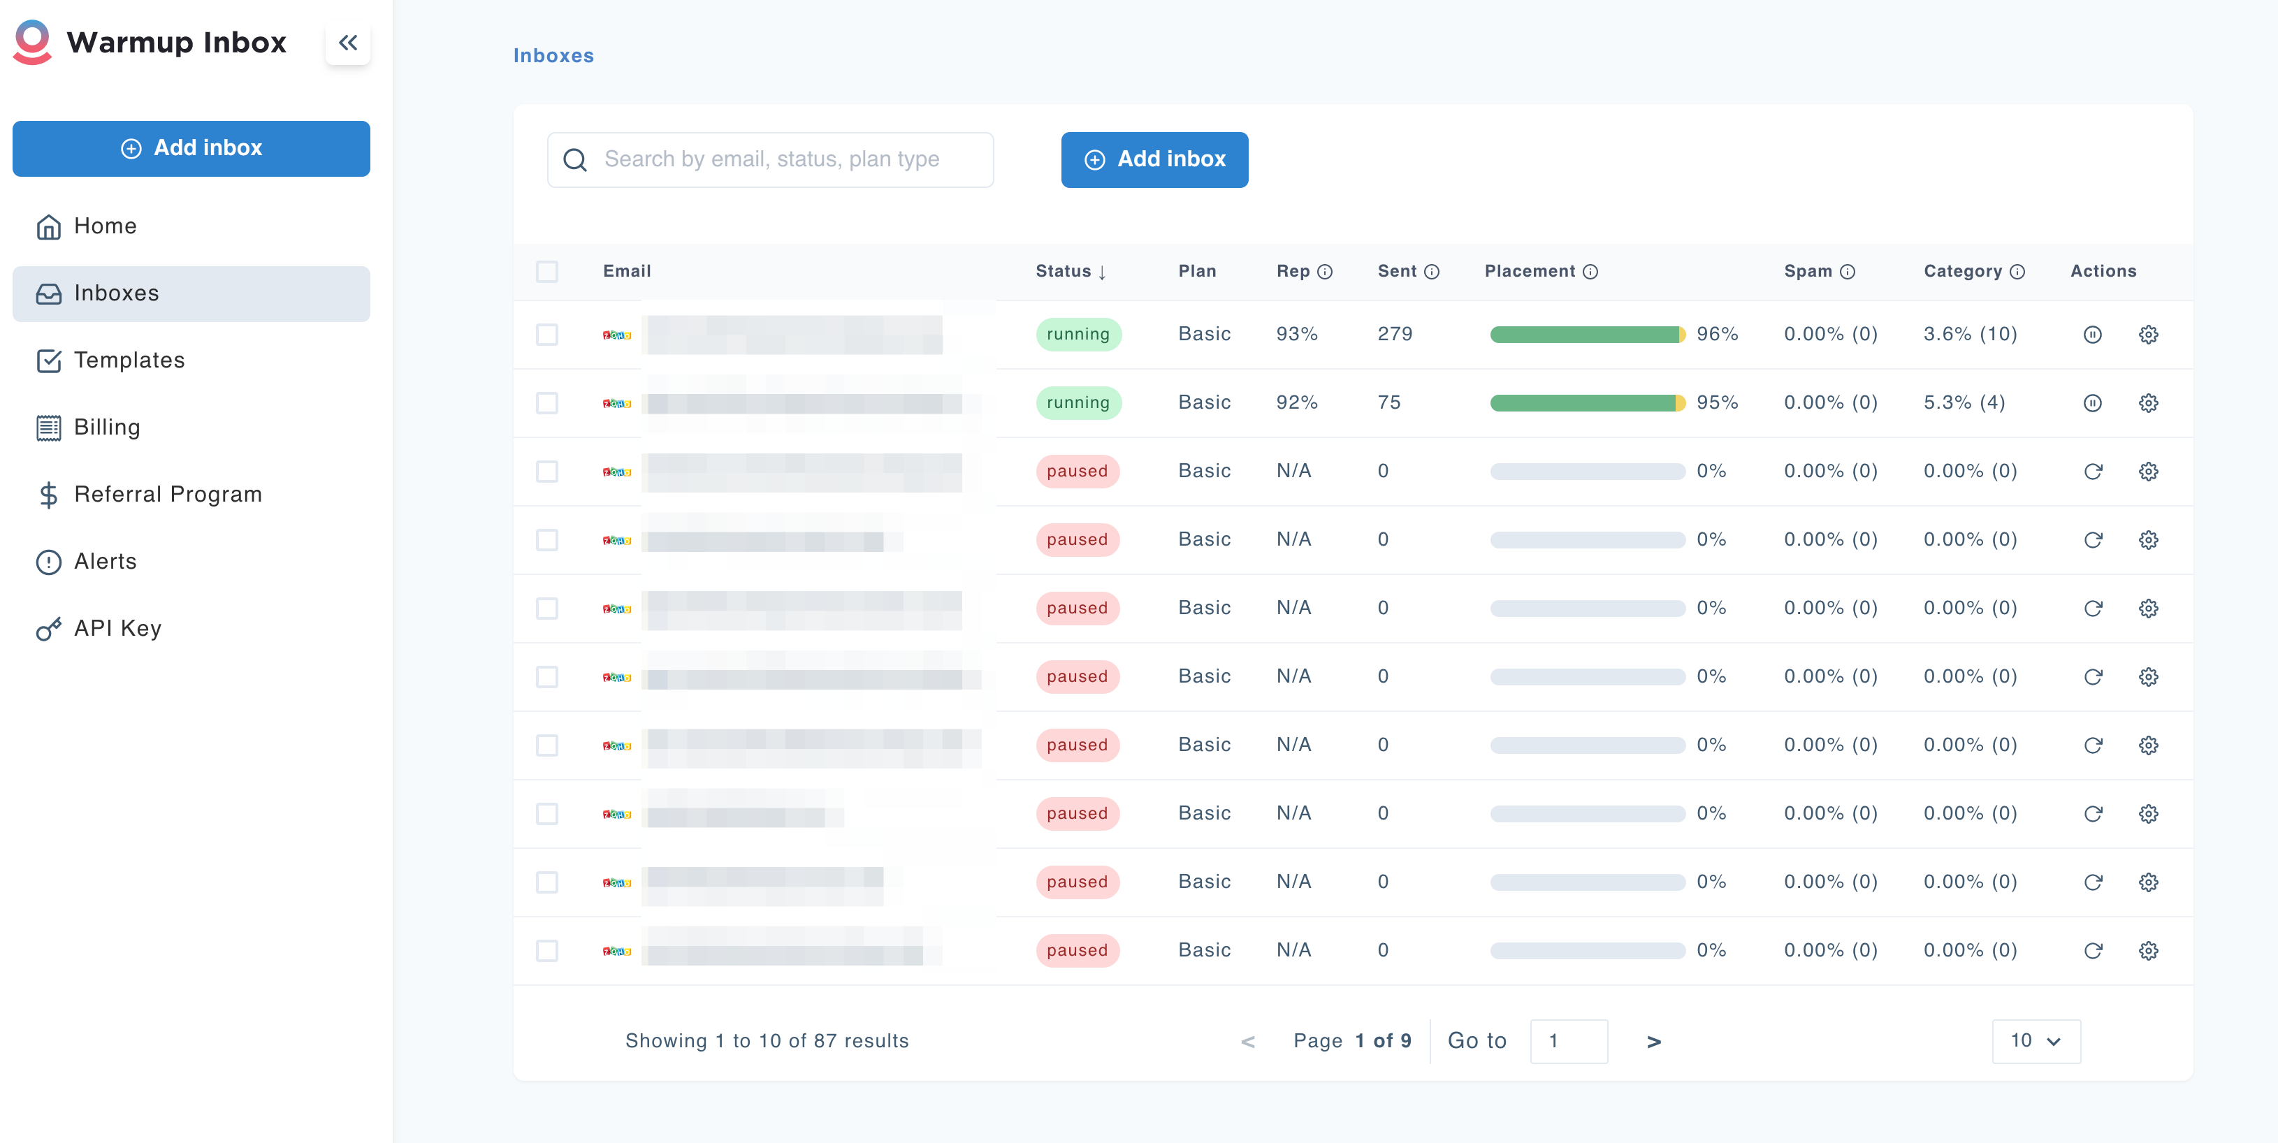Check the third paused inbox row checkbox
This screenshot has width=2278, height=1143.
546,609
